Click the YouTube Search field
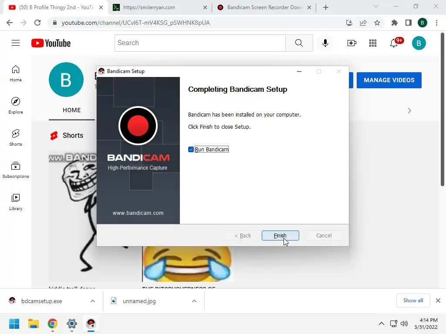Screen dimensions: 446x334 [200, 43]
